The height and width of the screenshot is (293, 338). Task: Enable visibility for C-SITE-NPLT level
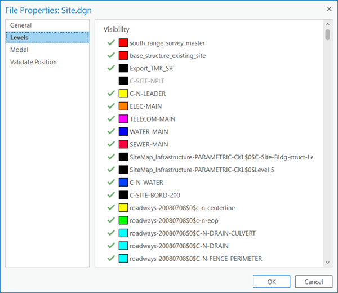110,81
